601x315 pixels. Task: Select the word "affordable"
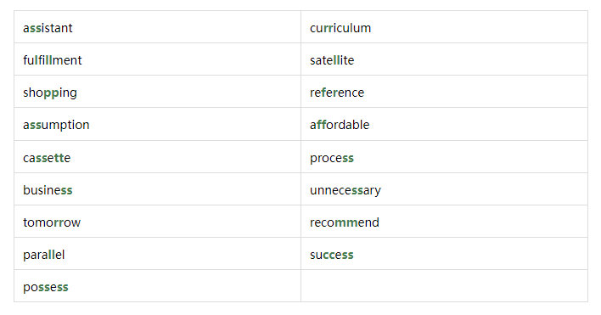pos(340,125)
